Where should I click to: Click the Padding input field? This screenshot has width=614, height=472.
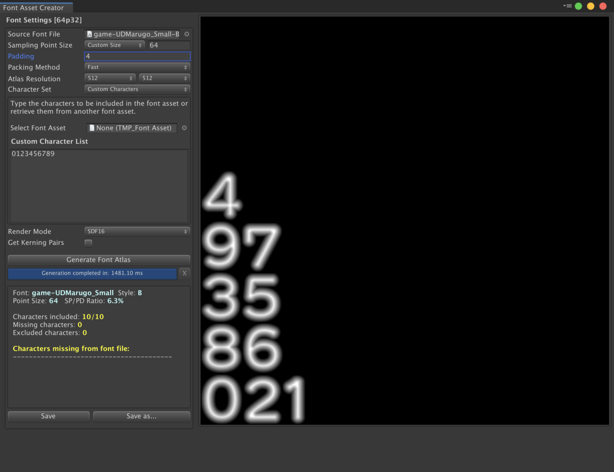(137, 56)
